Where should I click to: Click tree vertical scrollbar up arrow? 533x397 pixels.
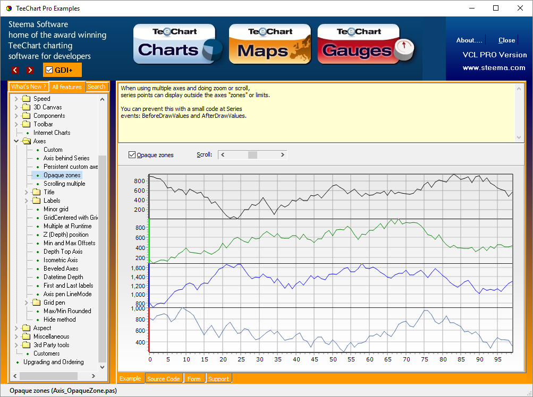click(103, 99)
